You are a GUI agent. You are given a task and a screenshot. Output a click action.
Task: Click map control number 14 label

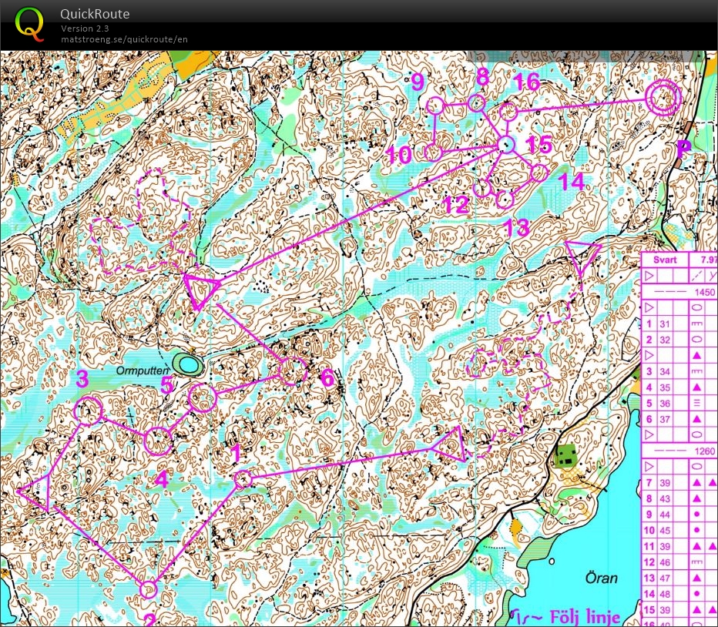pos(572,182)
